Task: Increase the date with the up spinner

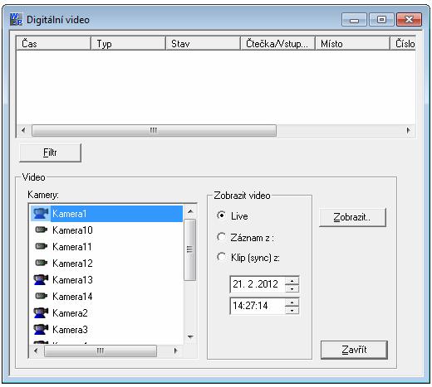Action: point(292,281)
